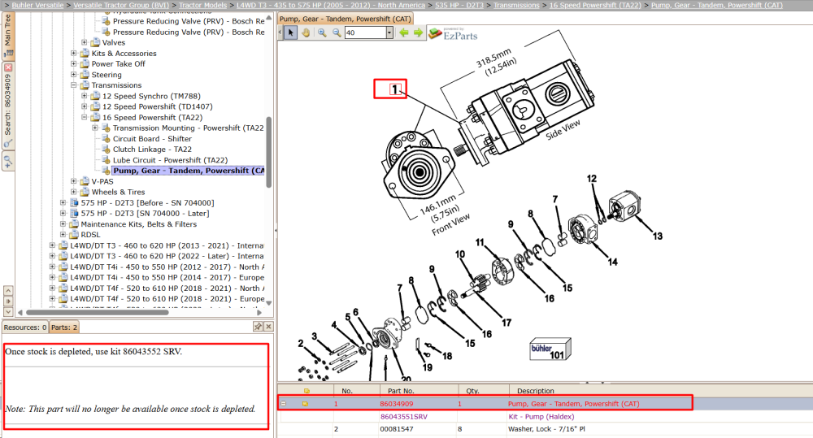Click folder icon beside Steering
The image size is (813, 438).
pos(85,75)
